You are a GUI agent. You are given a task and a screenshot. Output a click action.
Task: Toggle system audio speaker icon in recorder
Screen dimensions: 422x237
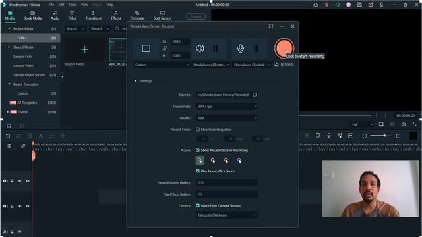(200, 49)
